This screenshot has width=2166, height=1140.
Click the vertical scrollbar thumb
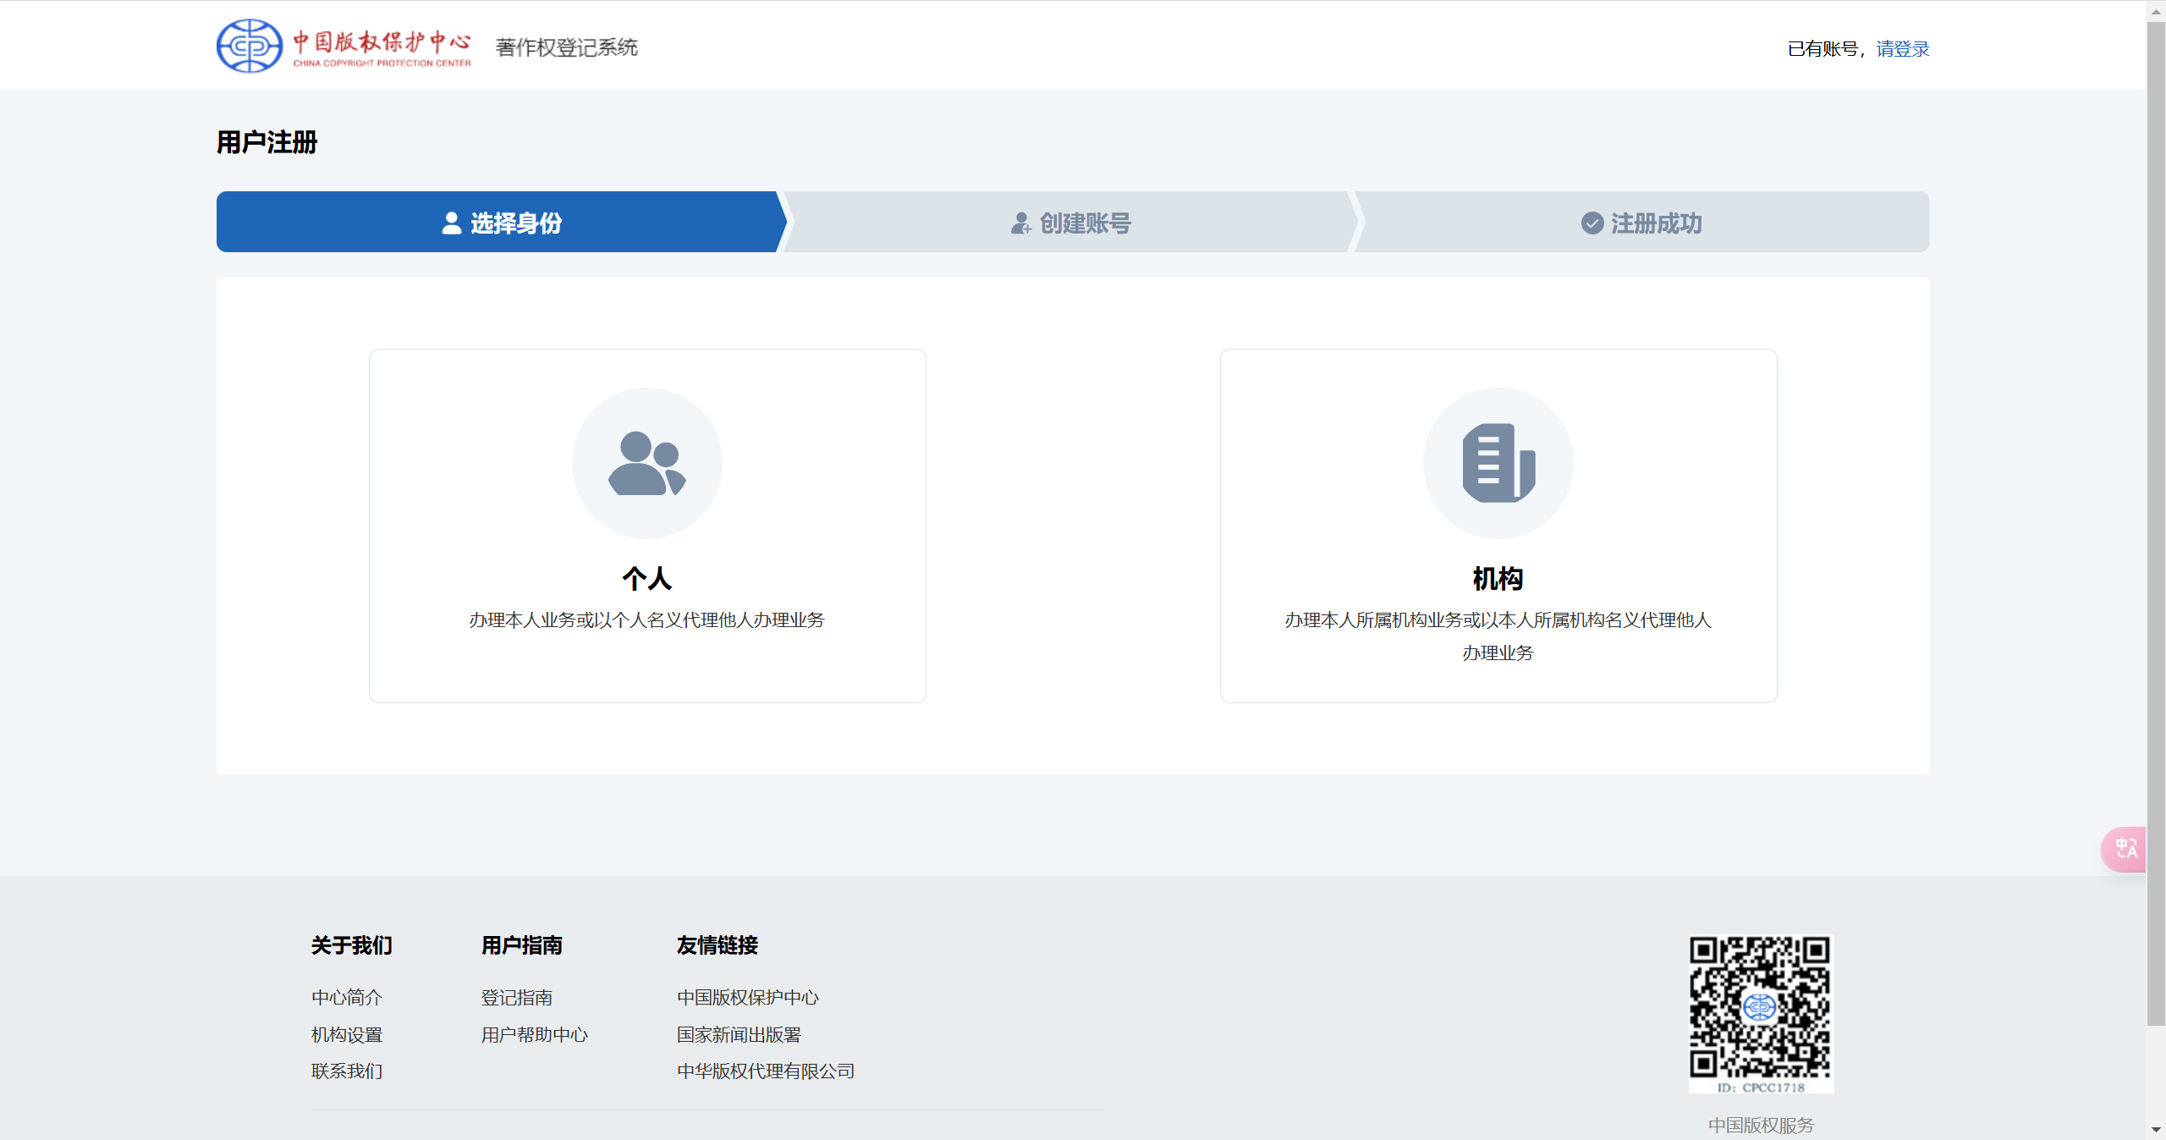(x=2156, y=525)
